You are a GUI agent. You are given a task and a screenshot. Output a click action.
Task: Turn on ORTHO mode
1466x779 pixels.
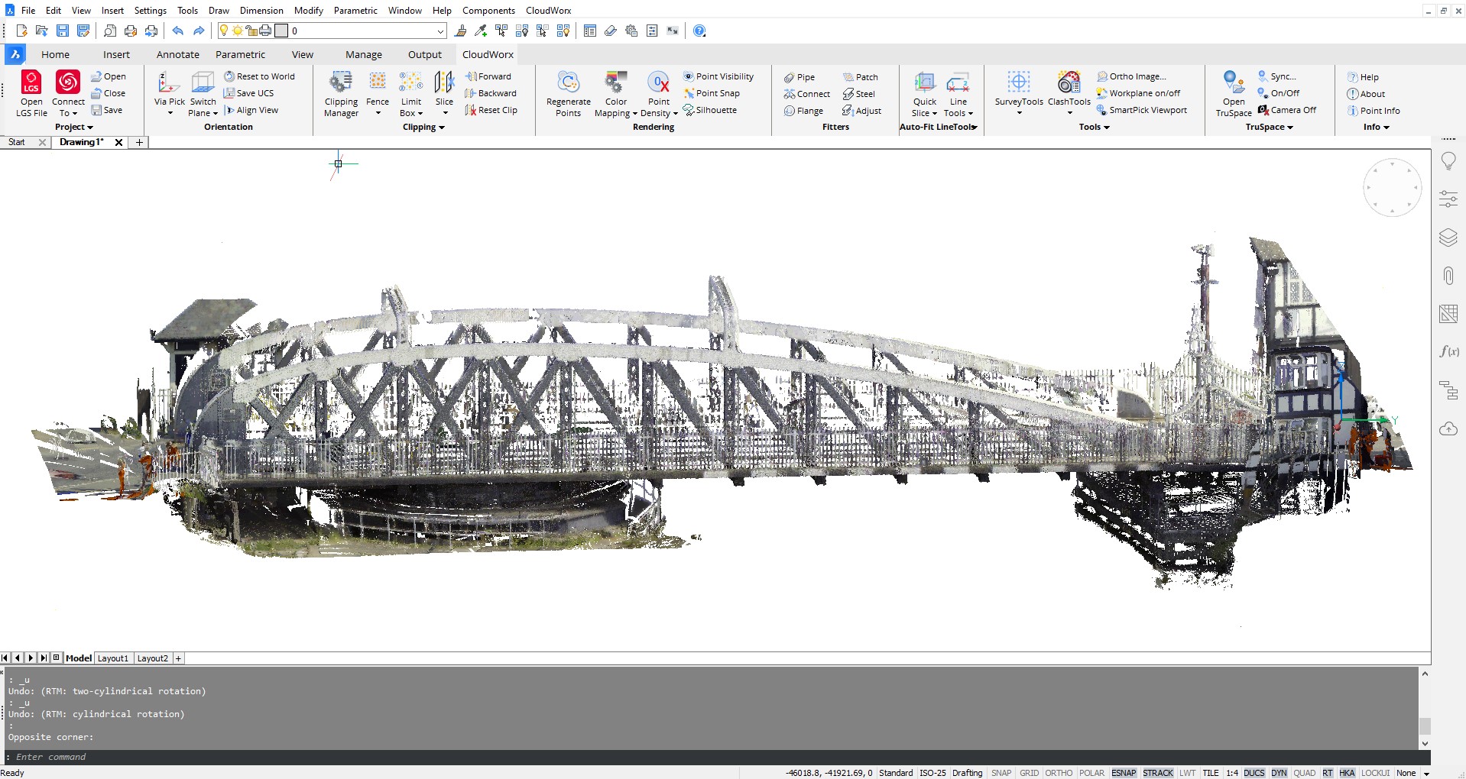1058,772
